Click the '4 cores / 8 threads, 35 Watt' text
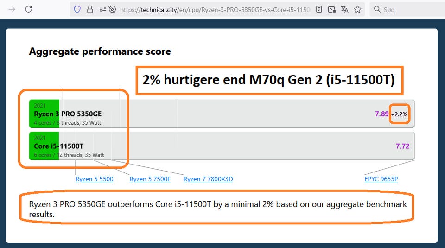Image resolution: width=445 pixels, height=248 pixels. coord(67,123)
